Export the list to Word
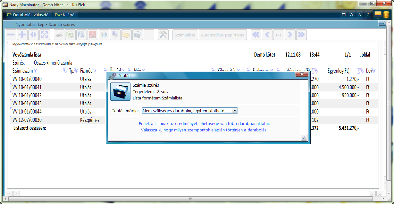The image size is (394, 204). click(x=82, y=35)
